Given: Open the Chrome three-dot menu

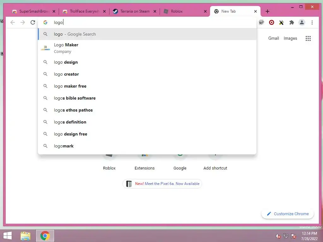Looking at the screenshot, I should tap(312, 22).
